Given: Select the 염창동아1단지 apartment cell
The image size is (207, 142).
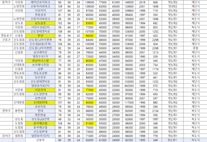Looking at the screenshot, I should (x=40, y=136).
